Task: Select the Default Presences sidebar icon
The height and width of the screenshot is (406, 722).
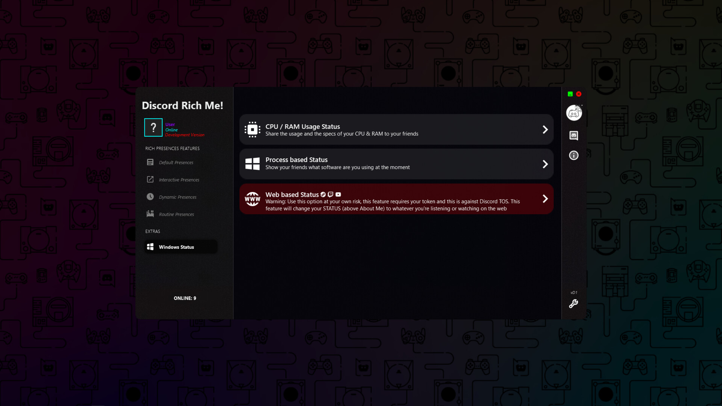Action: point(150,162)
